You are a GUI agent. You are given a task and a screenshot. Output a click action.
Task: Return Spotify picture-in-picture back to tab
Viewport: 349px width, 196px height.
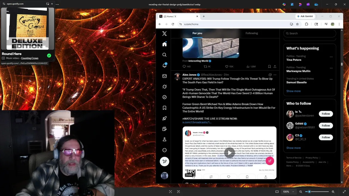tap(47, 4)
